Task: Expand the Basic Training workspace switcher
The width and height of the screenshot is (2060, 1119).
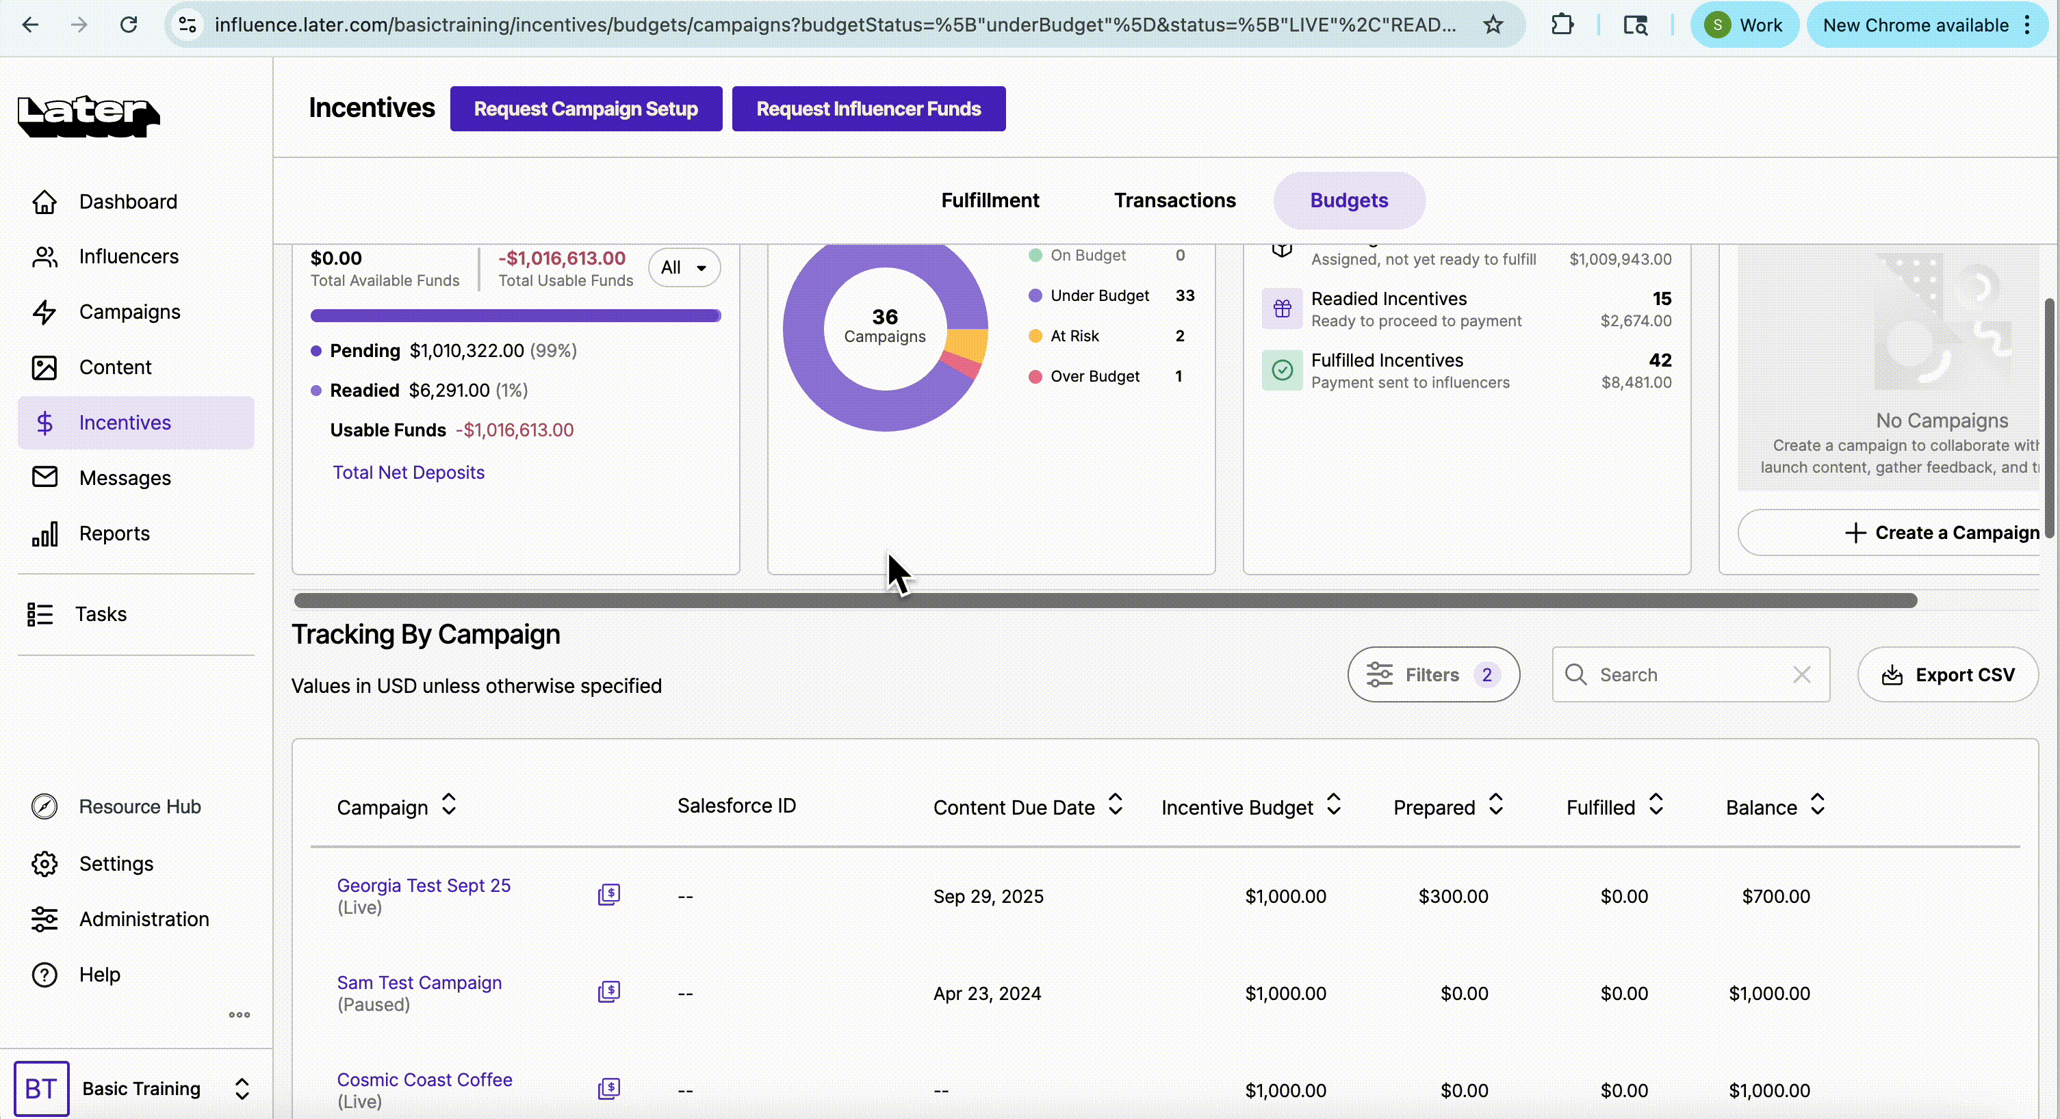Action: (x=242, y=1089)
